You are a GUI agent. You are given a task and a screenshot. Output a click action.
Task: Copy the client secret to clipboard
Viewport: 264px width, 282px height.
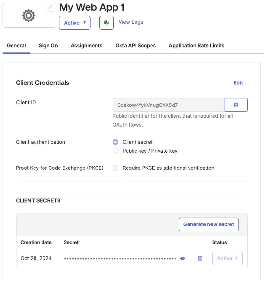click(200, 258)
